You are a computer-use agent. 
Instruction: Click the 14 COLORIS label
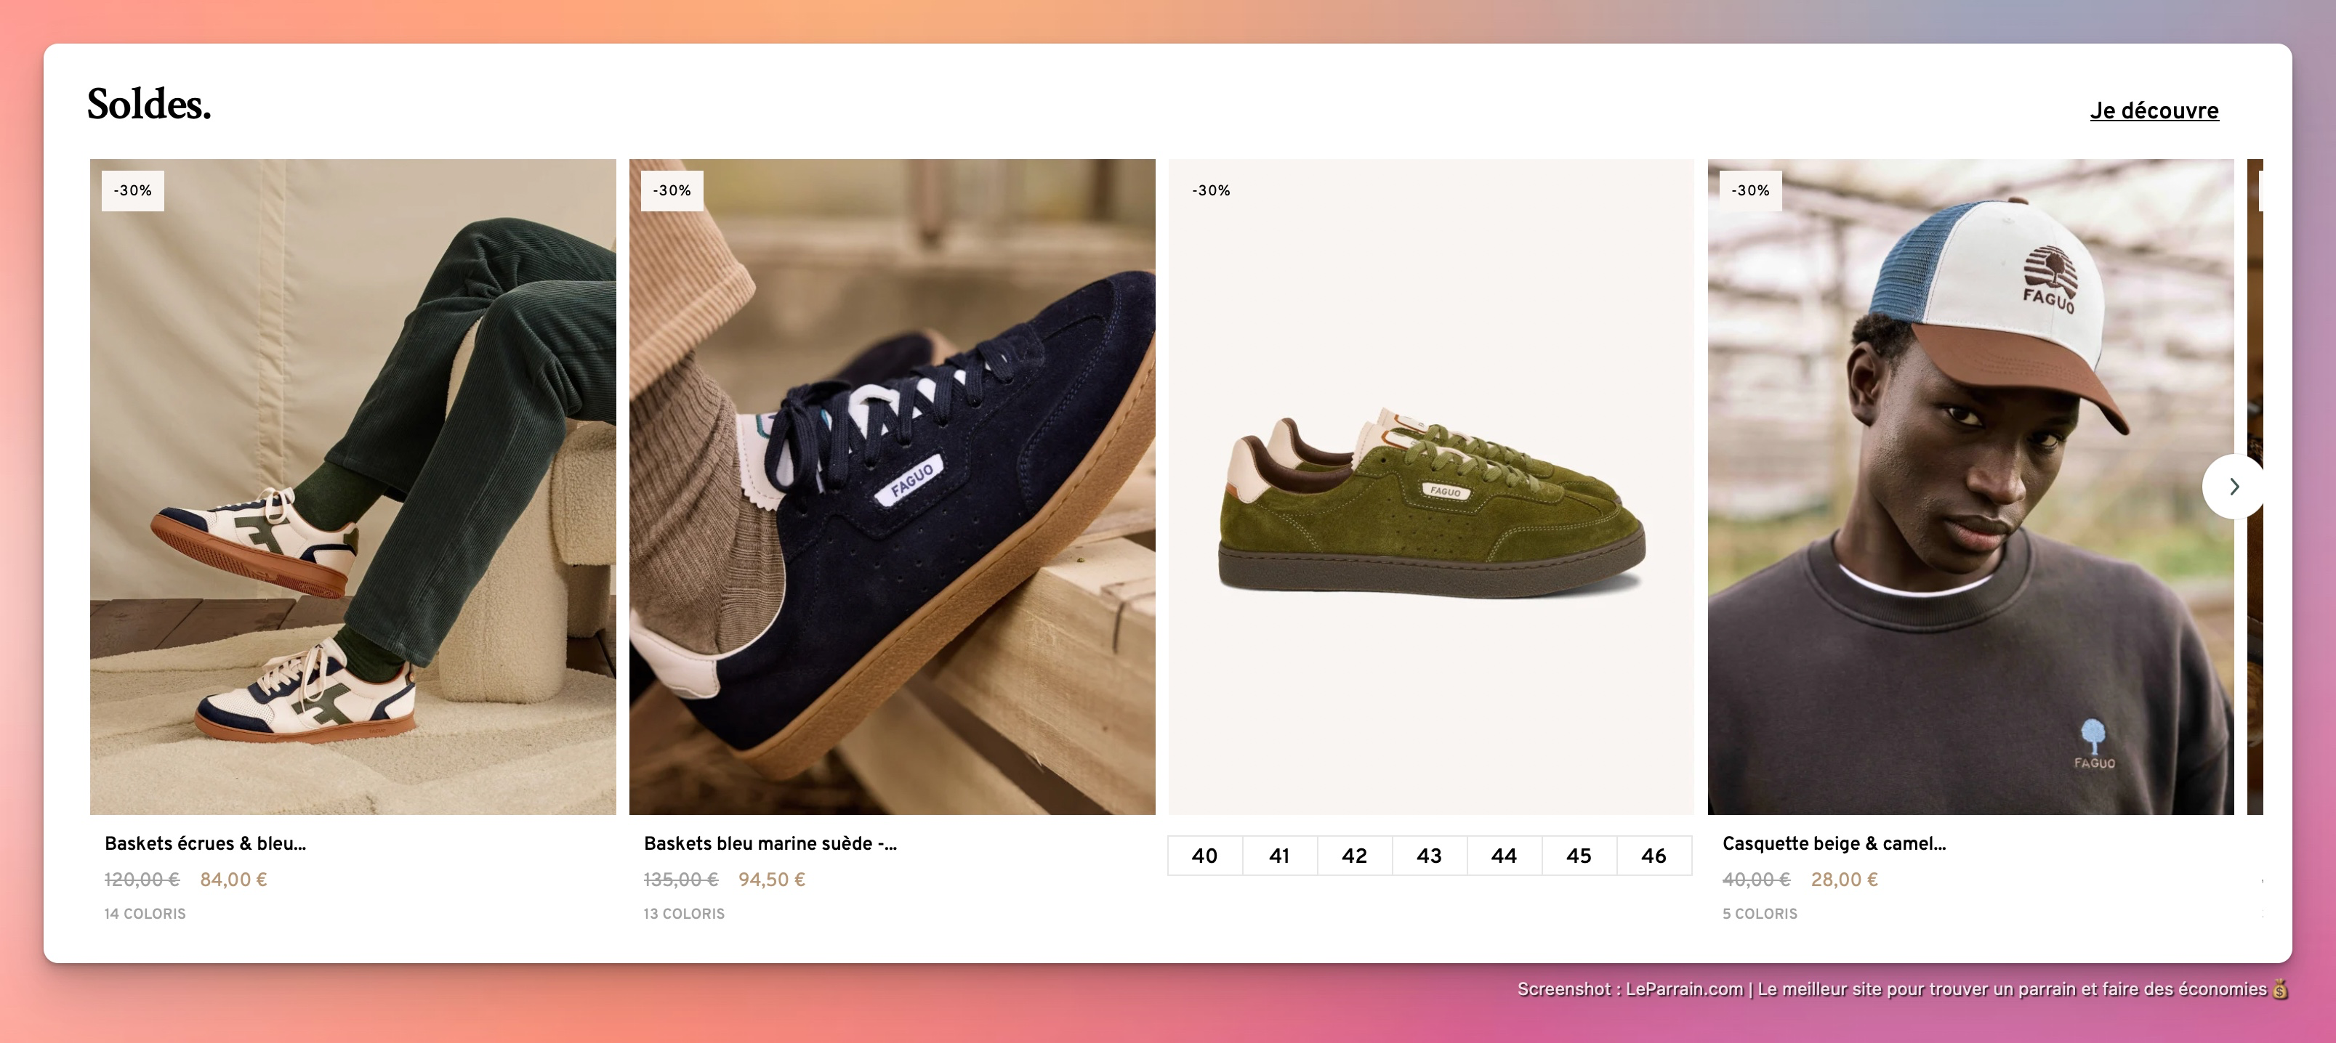tap(145, 914)
